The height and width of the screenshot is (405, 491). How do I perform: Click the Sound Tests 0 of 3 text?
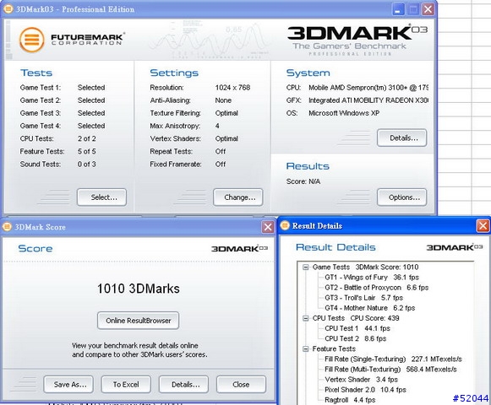[87, 165]
